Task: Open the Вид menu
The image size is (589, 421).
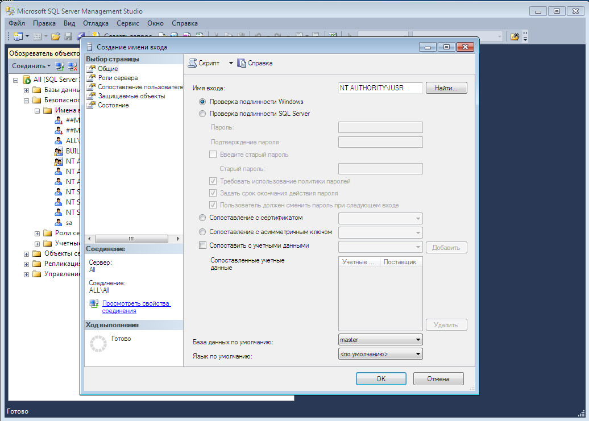Action: pos(69,23)
